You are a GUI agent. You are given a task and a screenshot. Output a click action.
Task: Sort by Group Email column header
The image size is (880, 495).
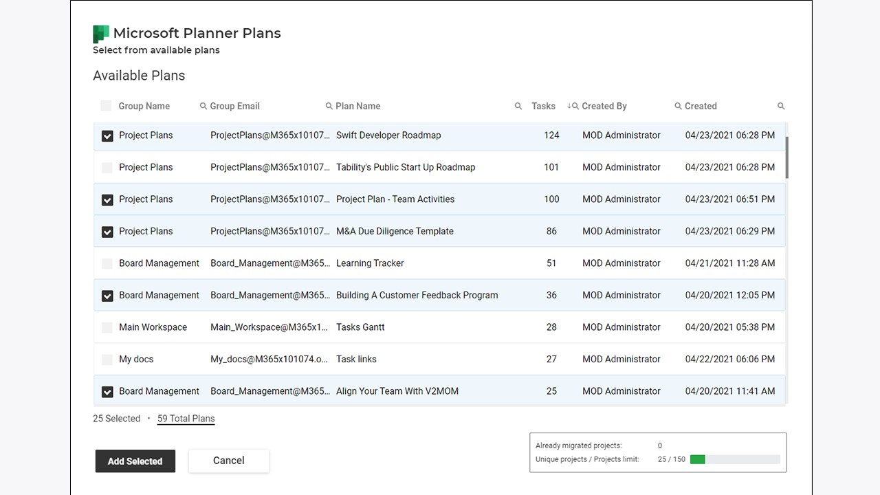tap(234, 106)
